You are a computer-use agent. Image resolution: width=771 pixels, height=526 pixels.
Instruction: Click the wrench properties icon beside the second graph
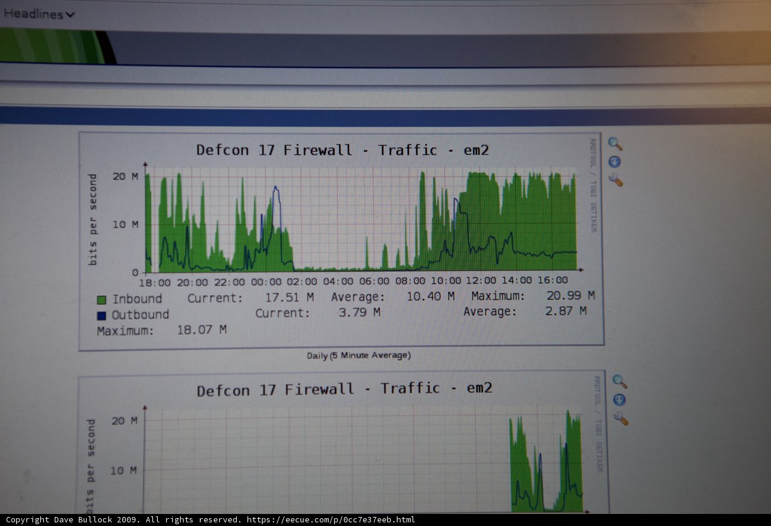point(621,418)
